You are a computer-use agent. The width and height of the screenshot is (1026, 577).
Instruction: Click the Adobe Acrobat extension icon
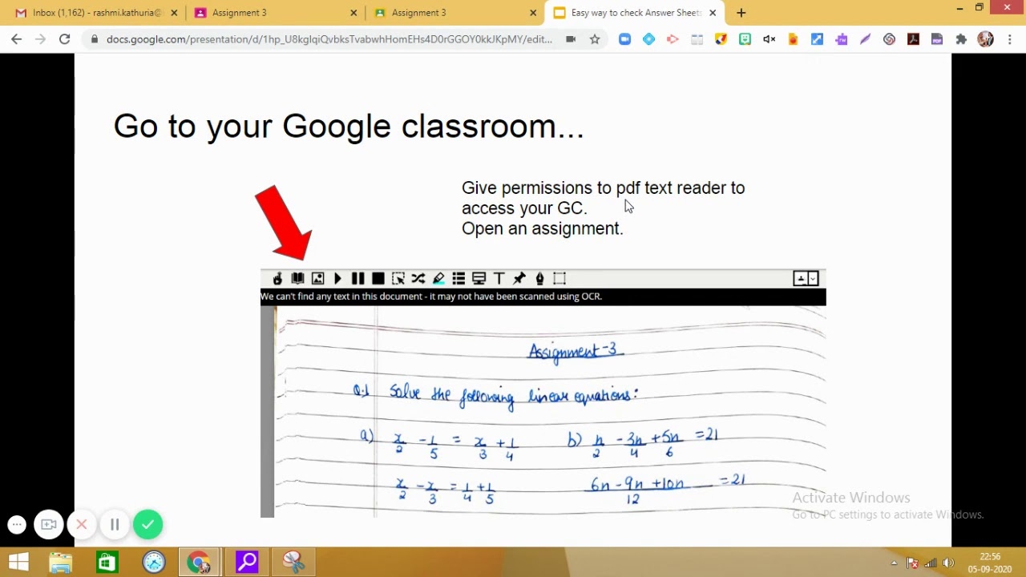914,38
